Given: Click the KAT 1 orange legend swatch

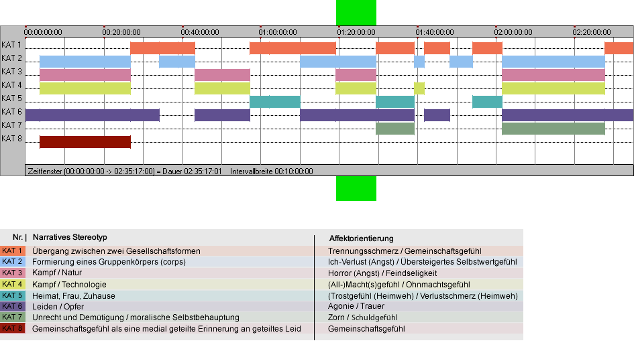Looking at the screenshot, I should [x=13, y=251].
